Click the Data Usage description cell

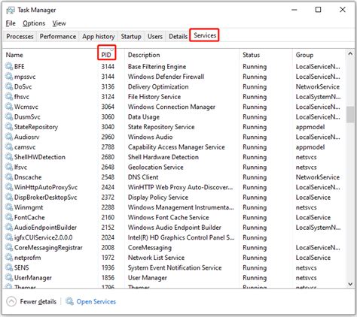144,116
